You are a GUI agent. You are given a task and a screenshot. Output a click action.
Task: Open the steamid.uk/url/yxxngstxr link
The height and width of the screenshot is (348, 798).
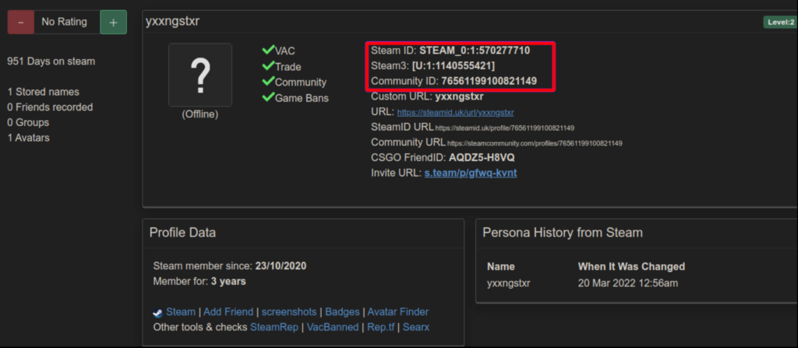[x=455, y=112]
